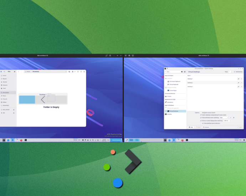Enable Navigation wraps around checkbox
Screen dimensions: 246x196
201,113
